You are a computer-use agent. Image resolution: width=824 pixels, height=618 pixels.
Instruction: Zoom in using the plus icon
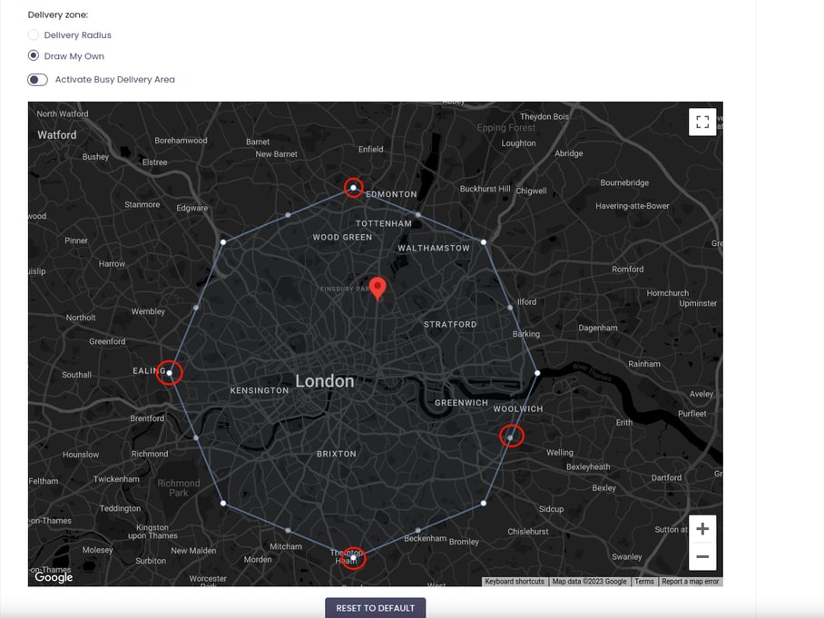[x=702, y=528]
